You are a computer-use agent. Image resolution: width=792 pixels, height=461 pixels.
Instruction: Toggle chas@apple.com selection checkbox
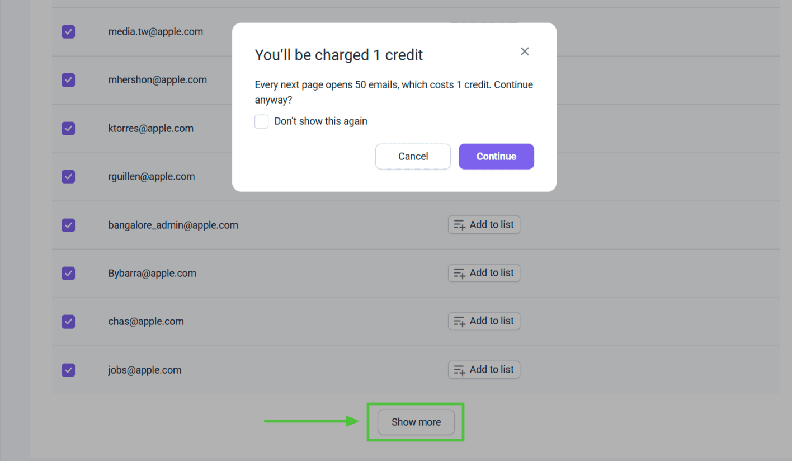click(68, 322)
